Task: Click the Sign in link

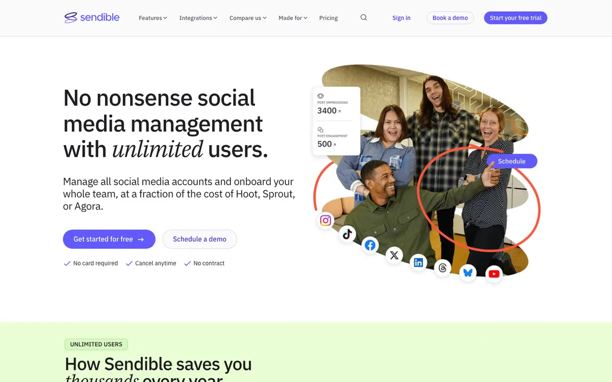Action: 401,18
